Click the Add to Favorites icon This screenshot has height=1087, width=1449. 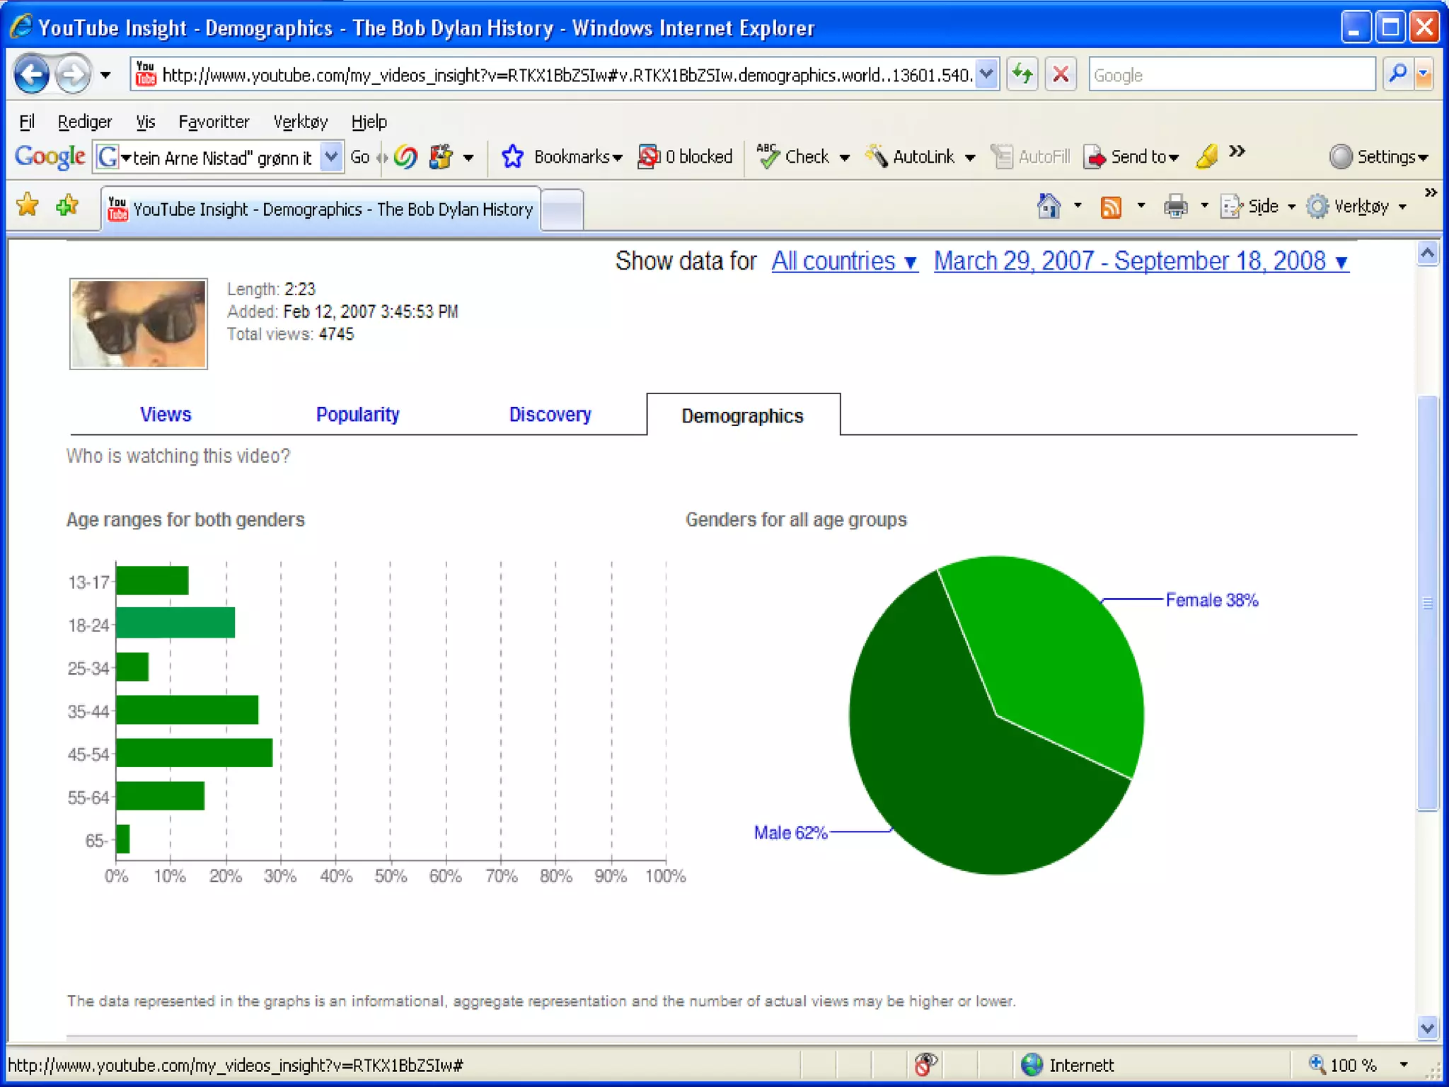point(67,205)
